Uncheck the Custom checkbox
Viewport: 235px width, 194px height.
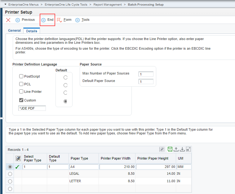point(21,100)
